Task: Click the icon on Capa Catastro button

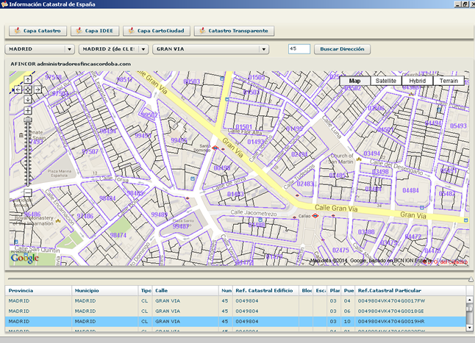Action: [17, 31]
